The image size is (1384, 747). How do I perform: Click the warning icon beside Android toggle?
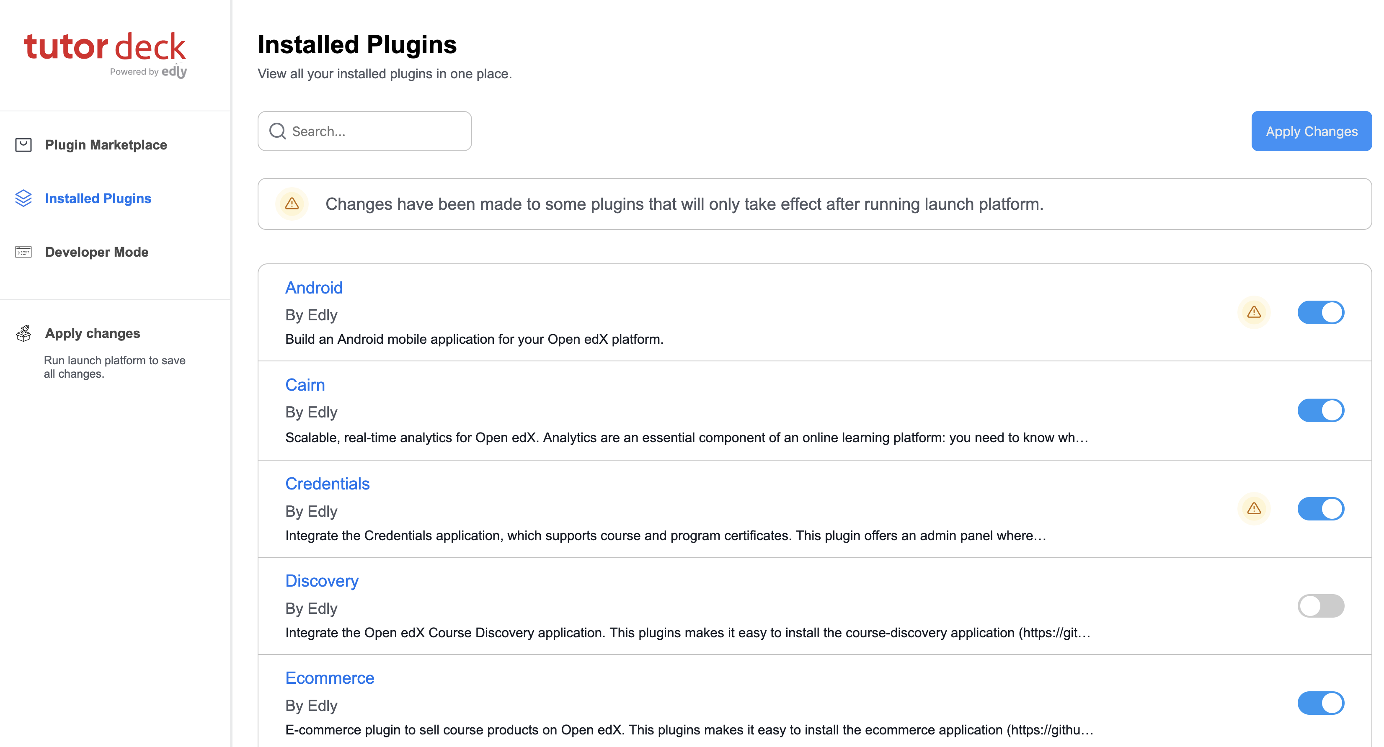click(1254, 312)
